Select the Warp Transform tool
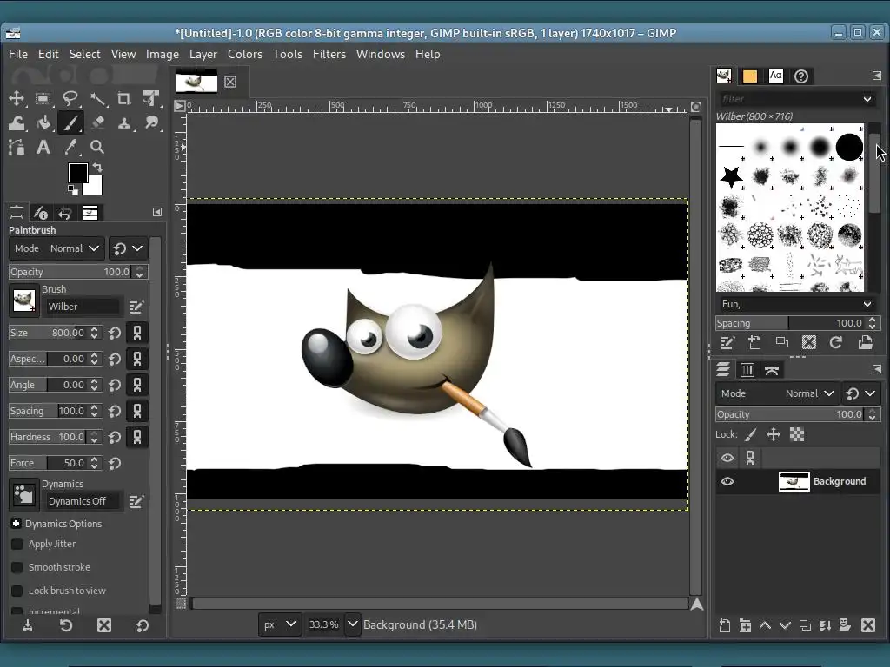Screen dimensions: 890x667 [x=17, y=122]
